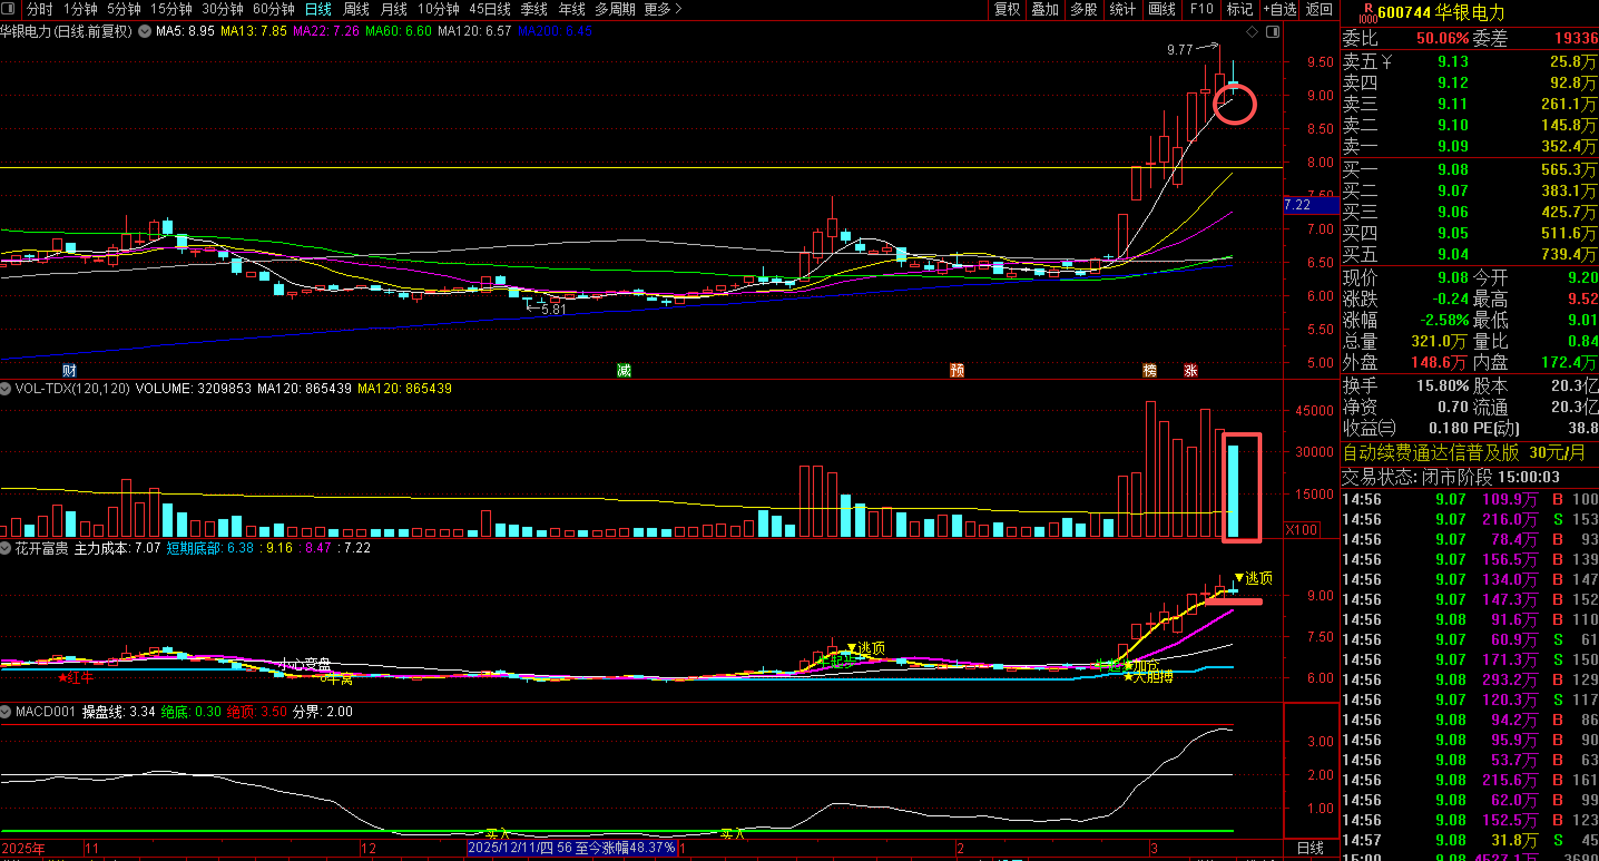The width and height of the screenshot is (1599, 861).
Task: Click the 涨 marker icon
Action: 1190,370
